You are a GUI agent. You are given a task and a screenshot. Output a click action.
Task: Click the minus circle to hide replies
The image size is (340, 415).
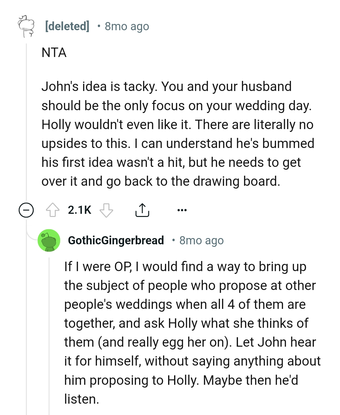pyautogui.click(x=25, y=209)
